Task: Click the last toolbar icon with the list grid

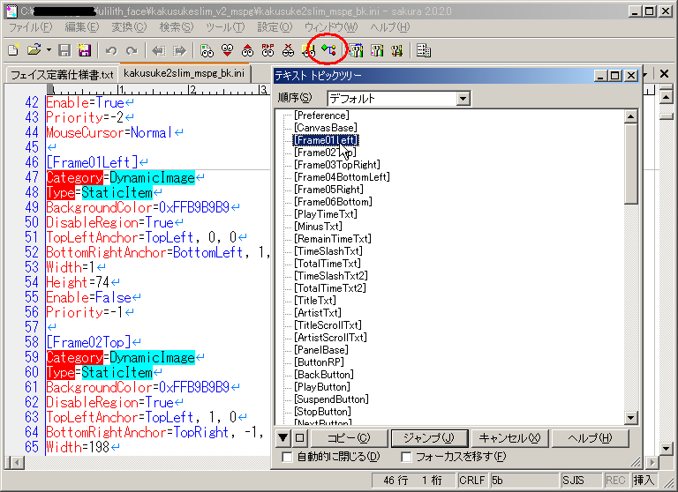Action: [x=424, y=50]
